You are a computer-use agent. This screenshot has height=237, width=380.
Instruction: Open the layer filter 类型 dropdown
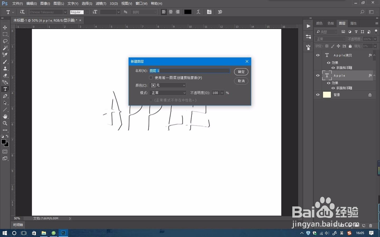326,32
